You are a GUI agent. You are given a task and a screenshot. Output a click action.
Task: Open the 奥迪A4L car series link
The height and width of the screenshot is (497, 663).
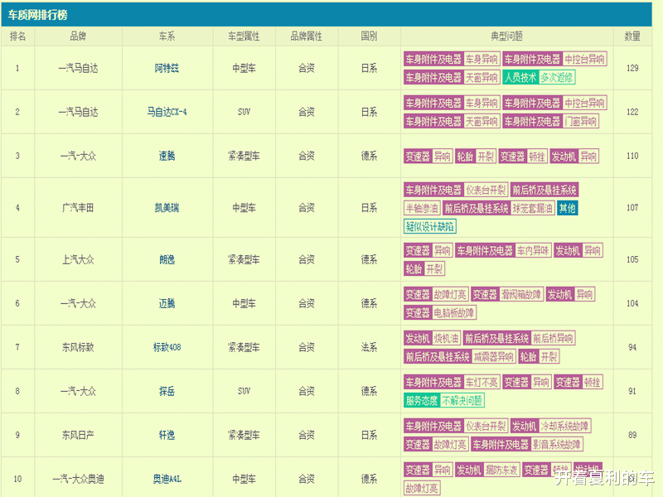click(x=167, y=479)
